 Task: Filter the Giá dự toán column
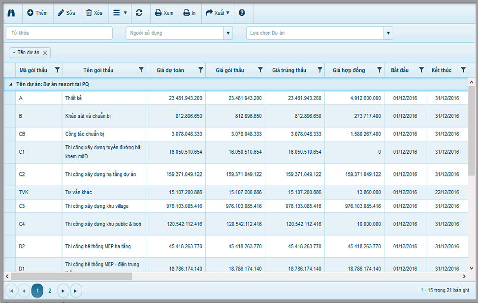tap(200, 70)
